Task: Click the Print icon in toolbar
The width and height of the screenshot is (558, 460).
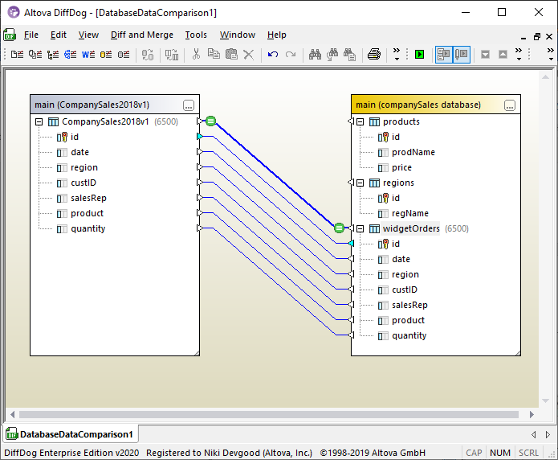Action: click(373, 55)
